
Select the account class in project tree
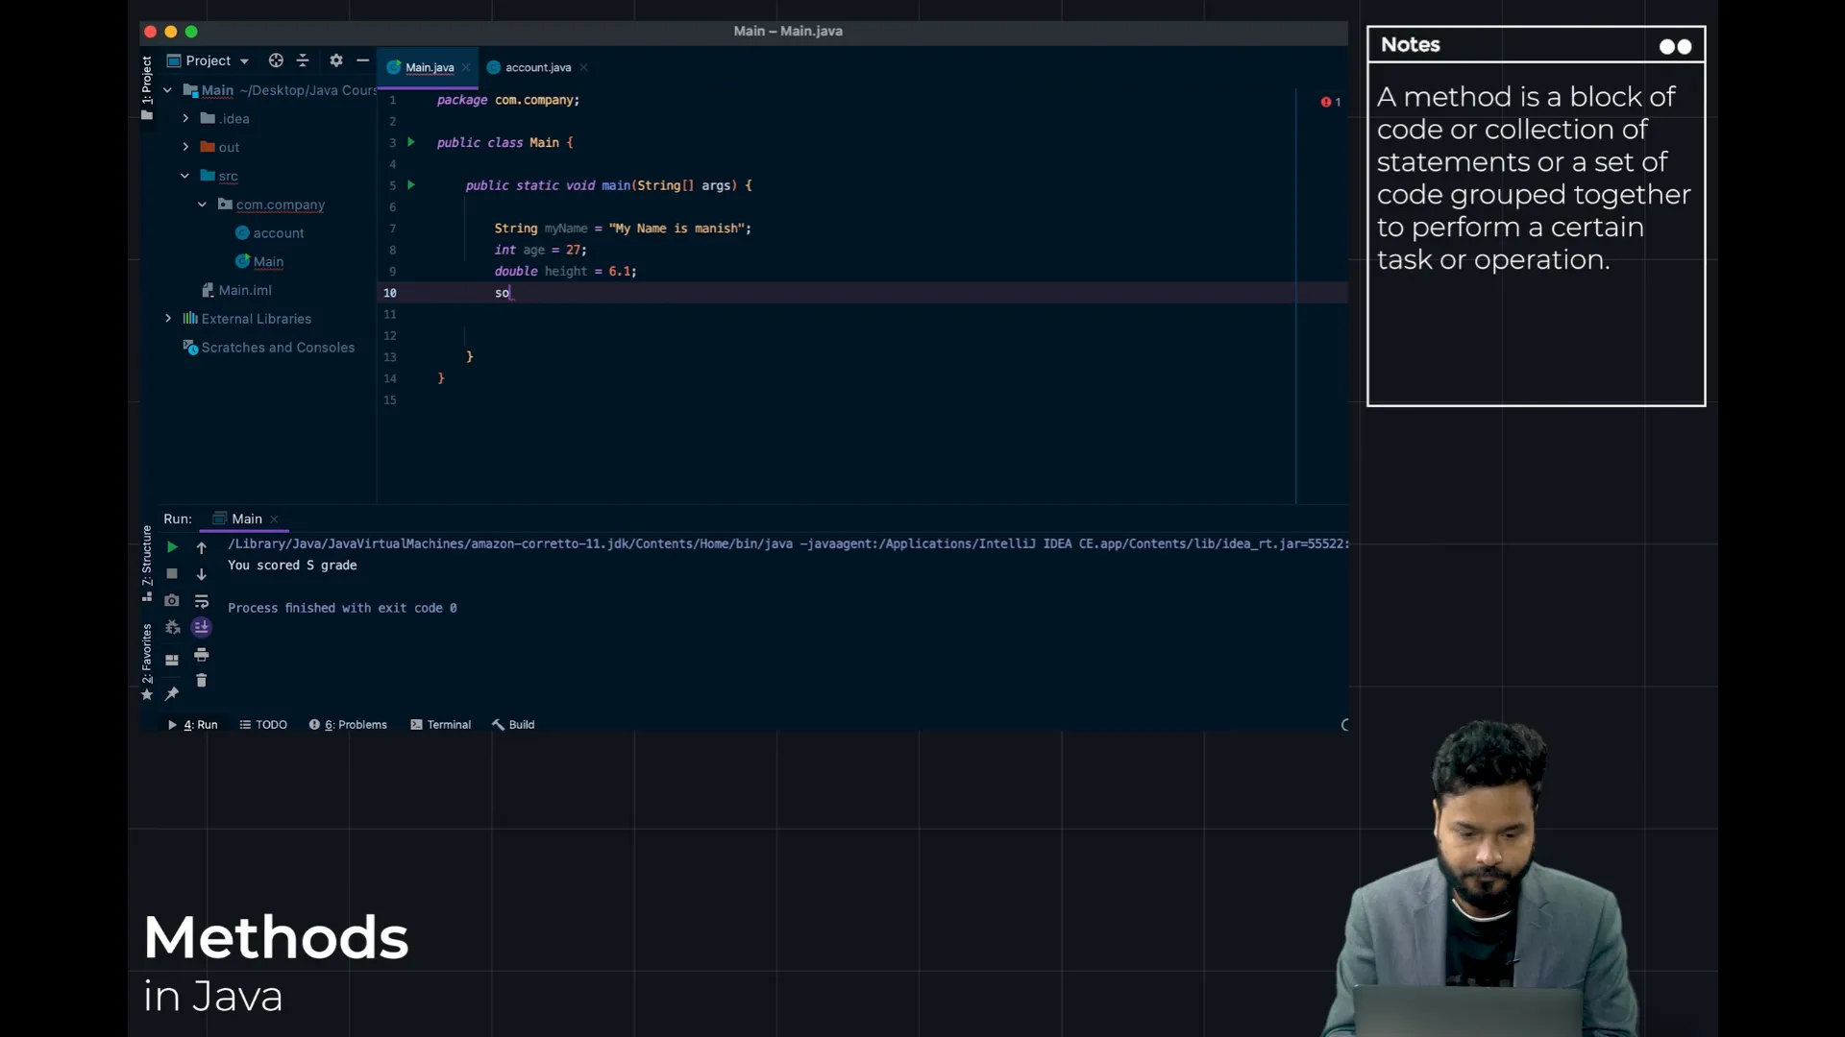pos(278,233)
